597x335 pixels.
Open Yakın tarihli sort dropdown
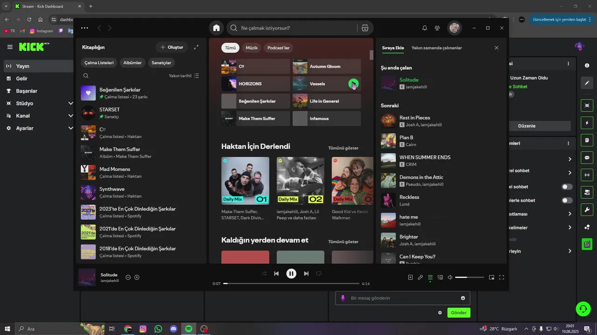coord(184,75)
